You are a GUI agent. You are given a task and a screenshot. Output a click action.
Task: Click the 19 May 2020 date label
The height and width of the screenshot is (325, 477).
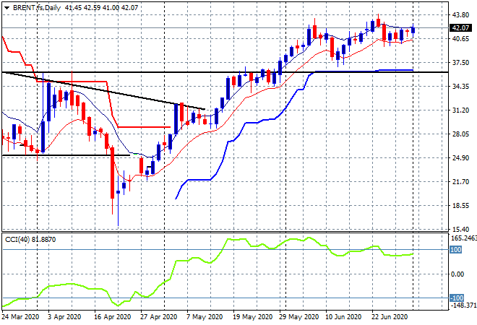coord(252,317)
